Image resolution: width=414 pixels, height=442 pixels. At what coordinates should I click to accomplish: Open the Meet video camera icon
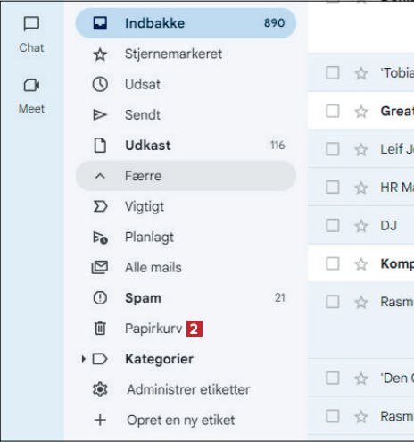[x=31, y=86]
